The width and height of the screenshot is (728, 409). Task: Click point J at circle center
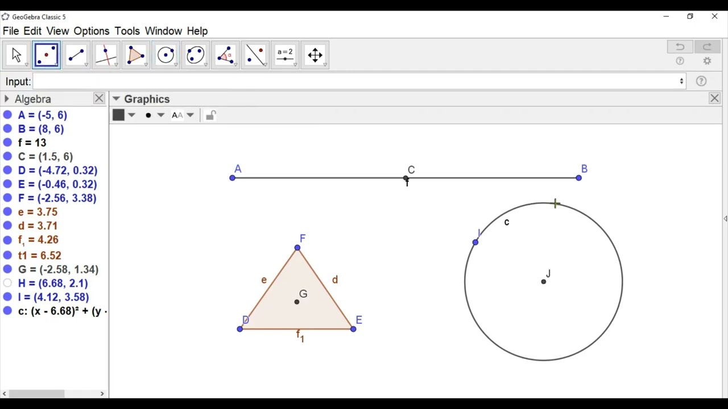(544, 281)
